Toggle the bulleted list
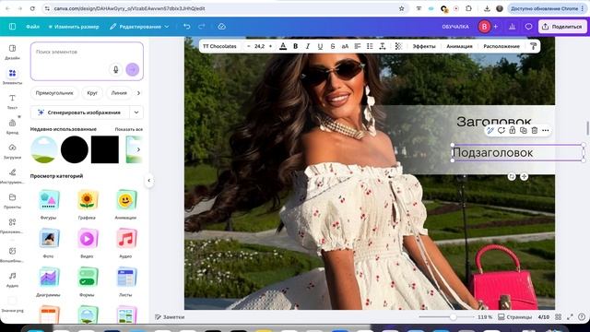The width and height of the screenshot is (590, 332). 370,46
